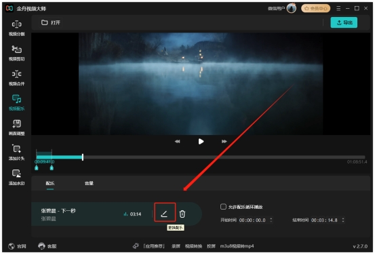
Task: Open the hamburger main menu
Action: click(338, 8)
